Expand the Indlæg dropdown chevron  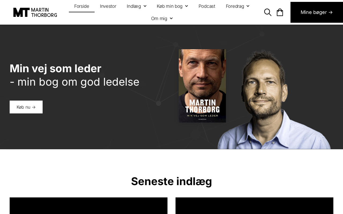click(x=145, y=6)
